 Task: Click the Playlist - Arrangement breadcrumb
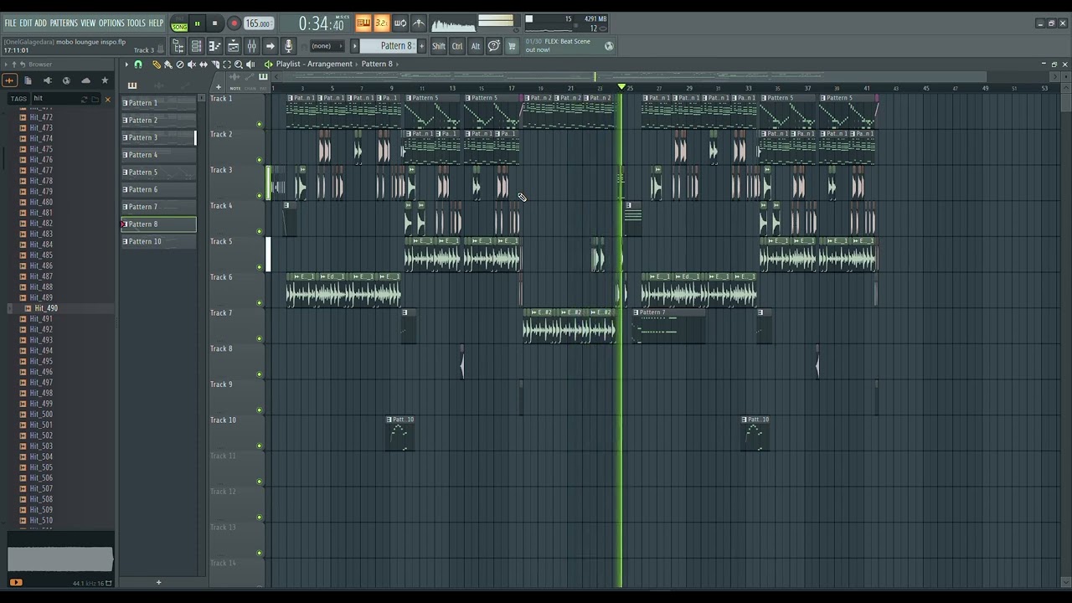coord(314,64)
